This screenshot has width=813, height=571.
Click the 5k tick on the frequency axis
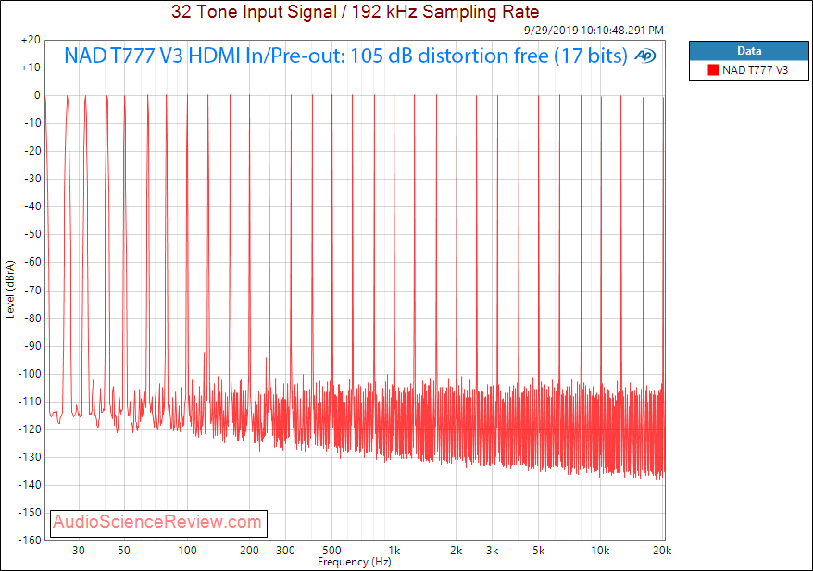tap(539, 551)
